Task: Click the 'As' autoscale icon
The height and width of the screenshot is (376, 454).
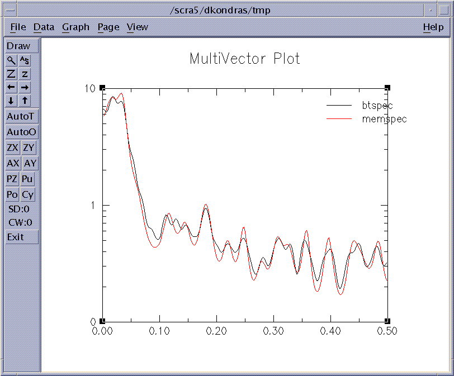Action: pyautogui.click(x=25, y=60)
